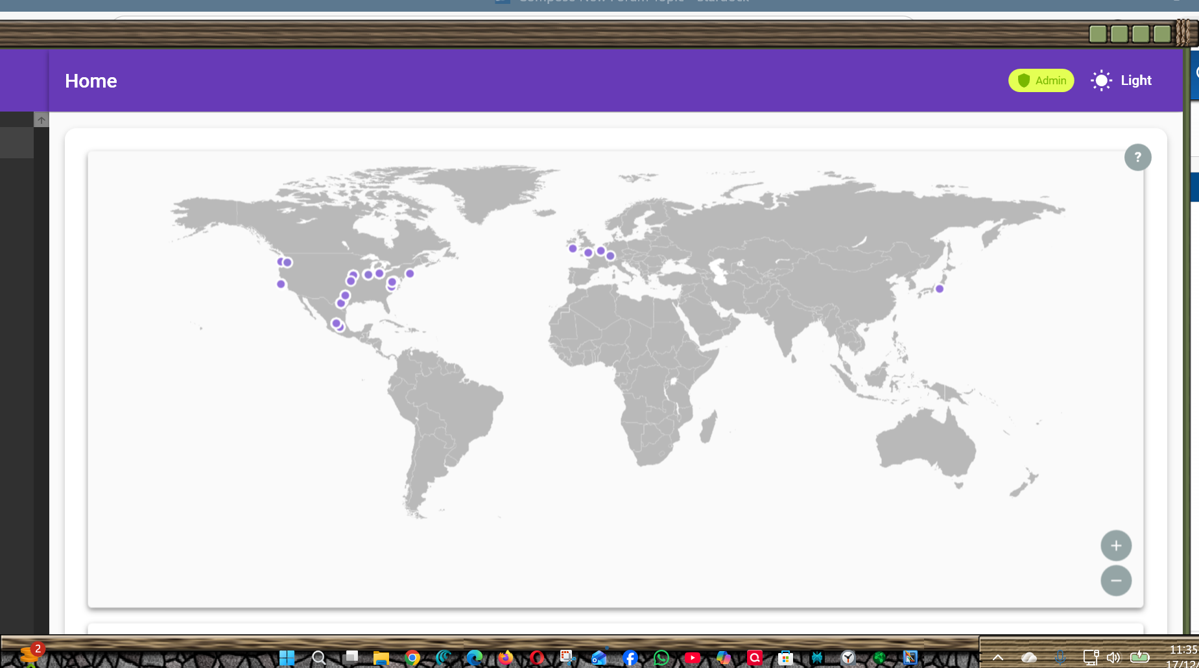
Task: Open the Windows Start menu
Action: coord(287,658)
